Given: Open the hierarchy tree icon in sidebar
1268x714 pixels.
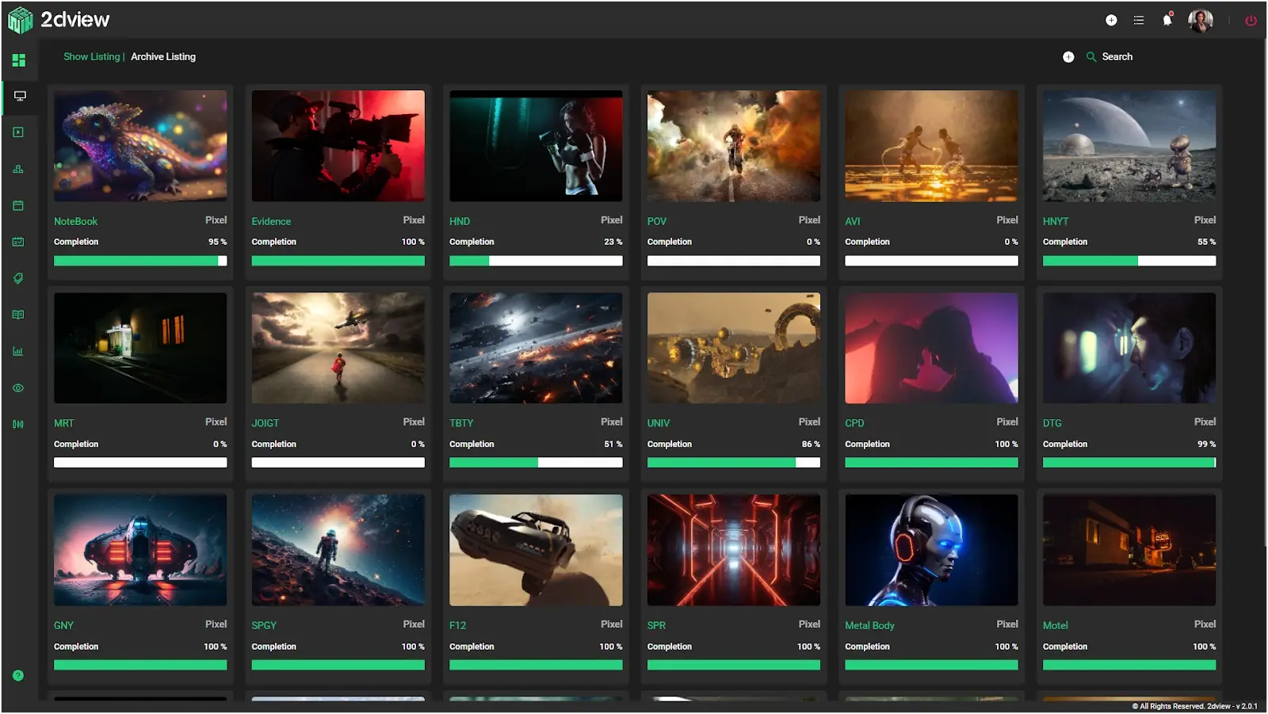Looking at the screenshot, I should click(18, 169).
